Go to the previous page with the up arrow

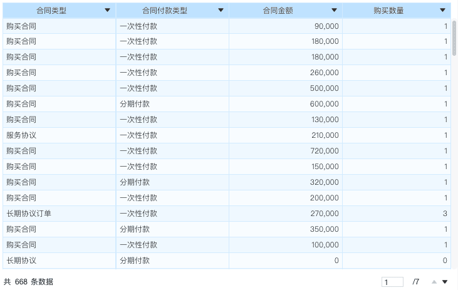coord(434,282)
